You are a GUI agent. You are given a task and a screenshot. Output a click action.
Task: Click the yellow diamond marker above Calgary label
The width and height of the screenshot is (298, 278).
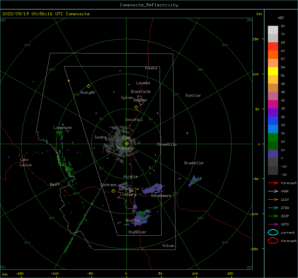[x=131, y=190]
